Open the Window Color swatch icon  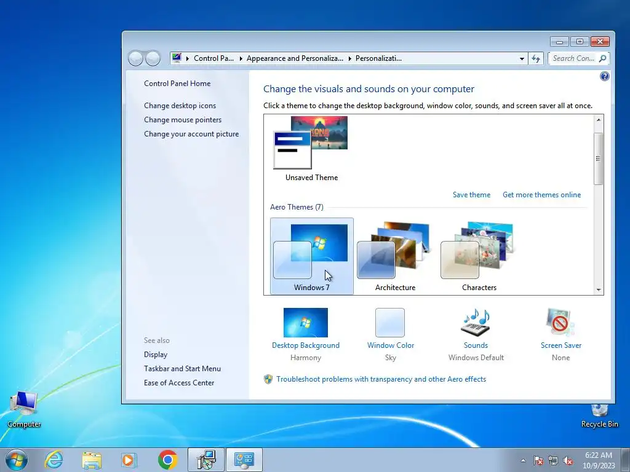pyautogui.click(x=389, y=322)
